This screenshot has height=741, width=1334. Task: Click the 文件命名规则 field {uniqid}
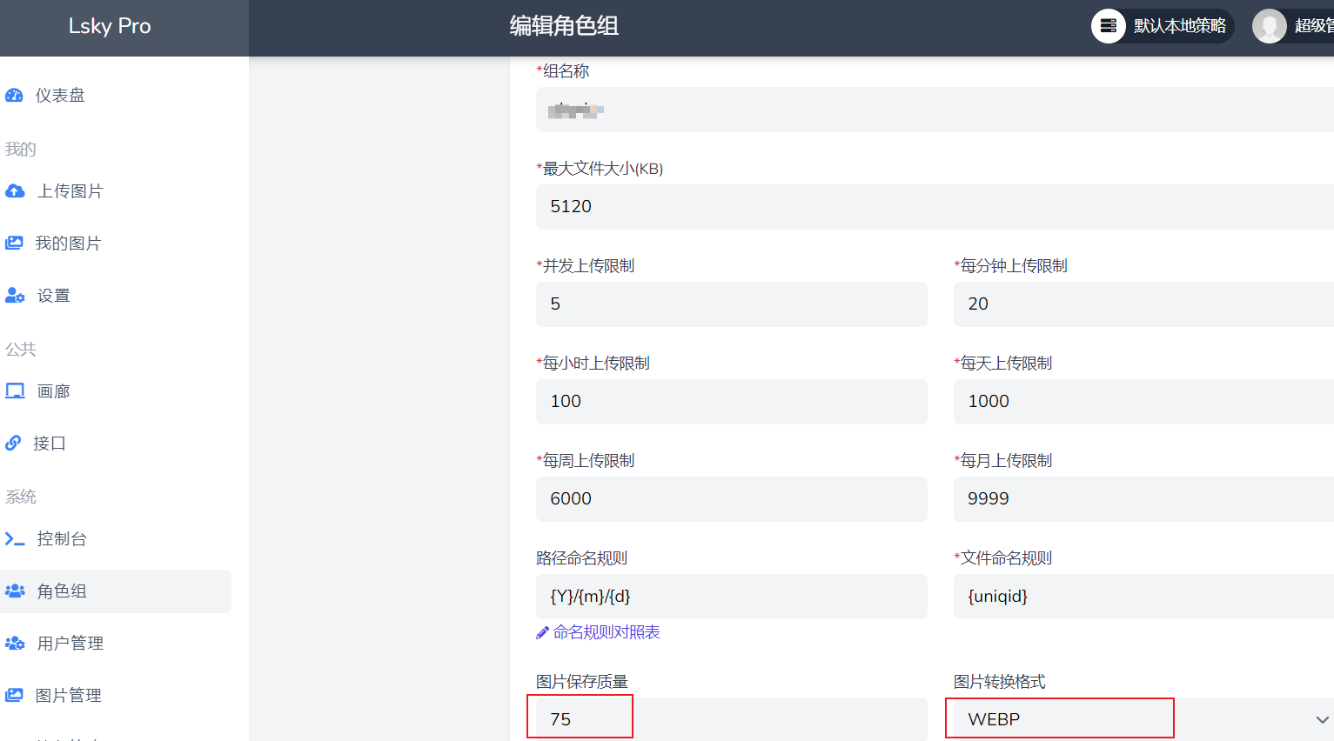point(1143,597)
